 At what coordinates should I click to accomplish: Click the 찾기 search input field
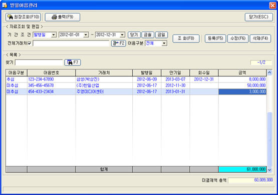[39, 62]
